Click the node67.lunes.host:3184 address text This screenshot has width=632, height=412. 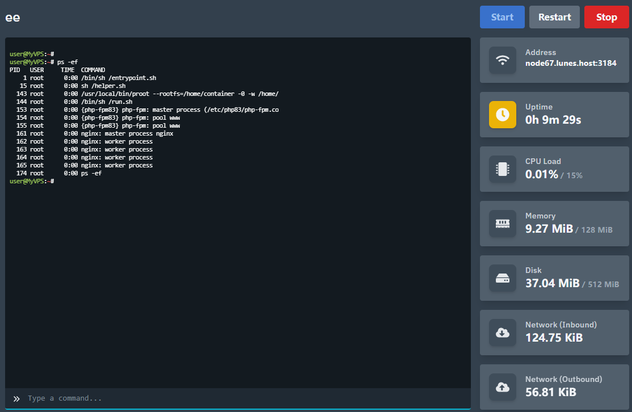click(571, 63)
